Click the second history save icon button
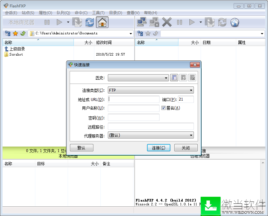Image resolution: width=268 pixels, height=216 pixels. [183, 78]
